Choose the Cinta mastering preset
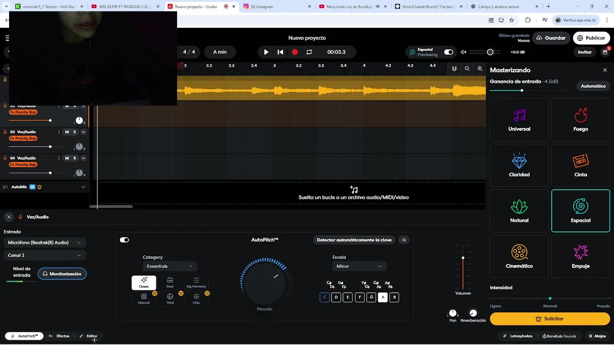The height and width of the screenshot is (345, 614). (x=580, y=165)
